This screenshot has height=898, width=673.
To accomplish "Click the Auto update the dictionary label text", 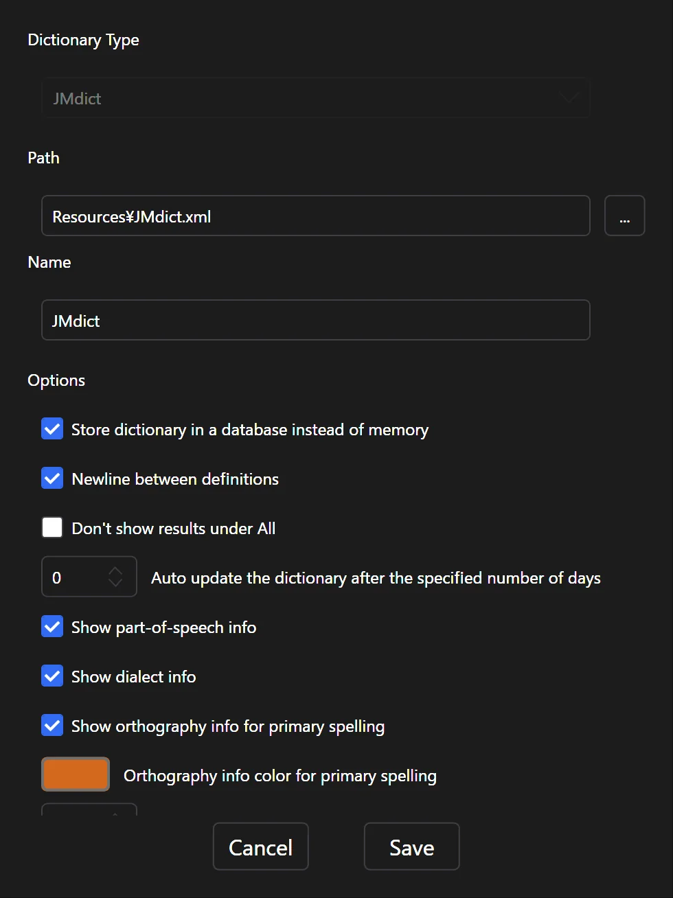I will [x=376, y=578].
